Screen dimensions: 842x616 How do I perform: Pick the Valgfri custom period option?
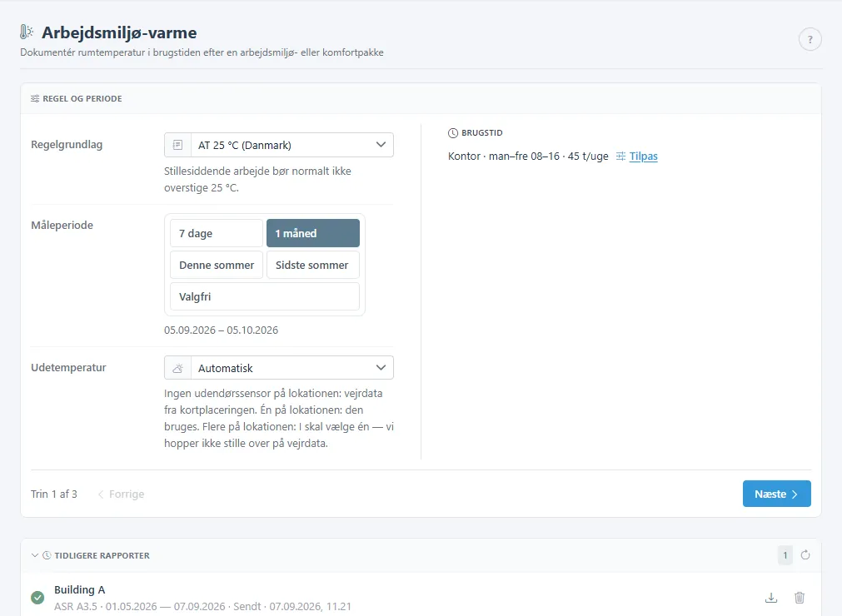pyautogui.click(x=265, y=296)
